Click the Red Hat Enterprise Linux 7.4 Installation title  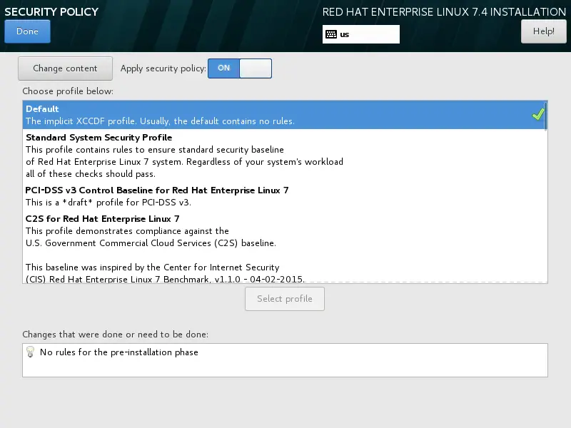(x=444, y=12)
